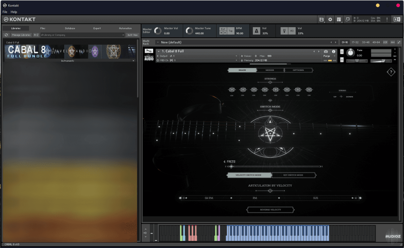This screenshot has height=248, width=404.
Task: Click the library refresh icon
Action: click(x=6, y=35)
